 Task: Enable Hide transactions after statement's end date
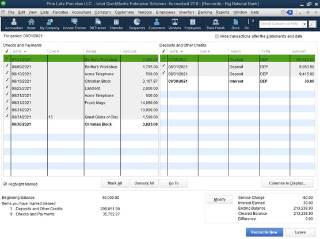click(x=217, y=36)
